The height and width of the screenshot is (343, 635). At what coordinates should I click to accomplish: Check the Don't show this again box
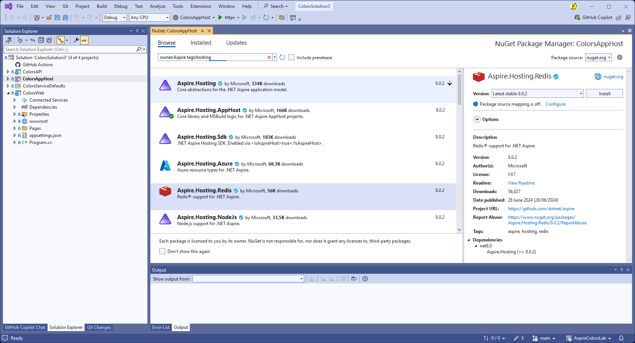[x=162, y=251]
